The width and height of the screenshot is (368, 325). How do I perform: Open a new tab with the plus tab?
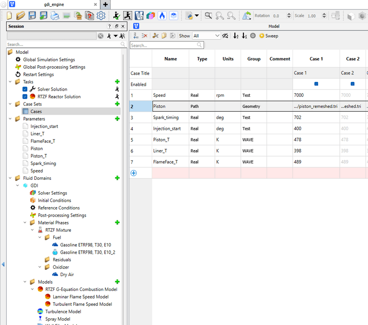click(105, 4)
